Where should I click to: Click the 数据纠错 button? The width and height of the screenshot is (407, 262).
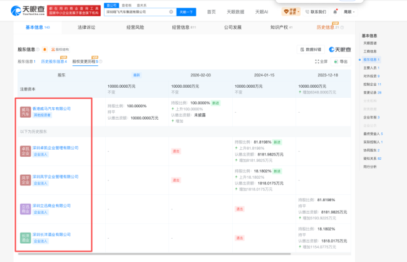pos(311,50)
